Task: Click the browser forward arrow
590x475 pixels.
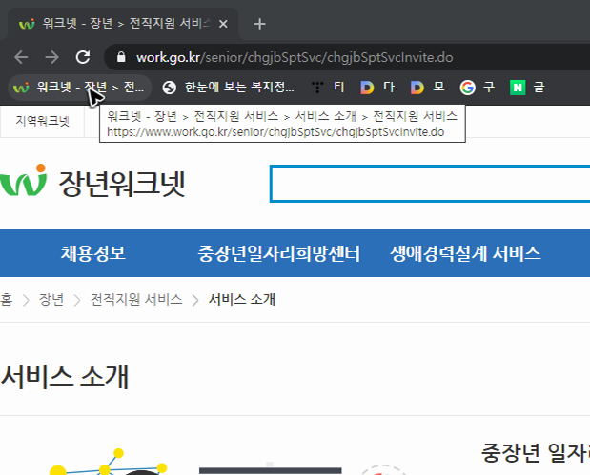Action: 51,57
